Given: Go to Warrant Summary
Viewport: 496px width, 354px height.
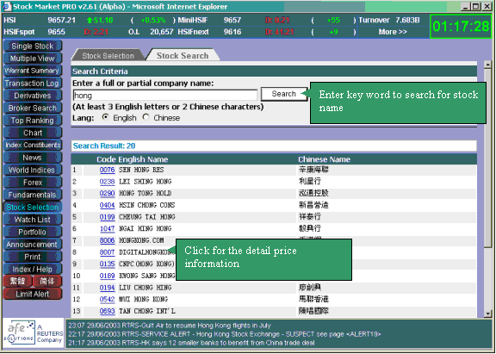Looking at the screenshot, I should (32, 71).
